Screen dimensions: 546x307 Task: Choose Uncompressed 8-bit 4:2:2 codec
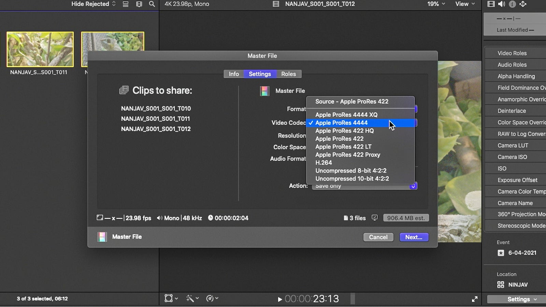tap(360, 171)
